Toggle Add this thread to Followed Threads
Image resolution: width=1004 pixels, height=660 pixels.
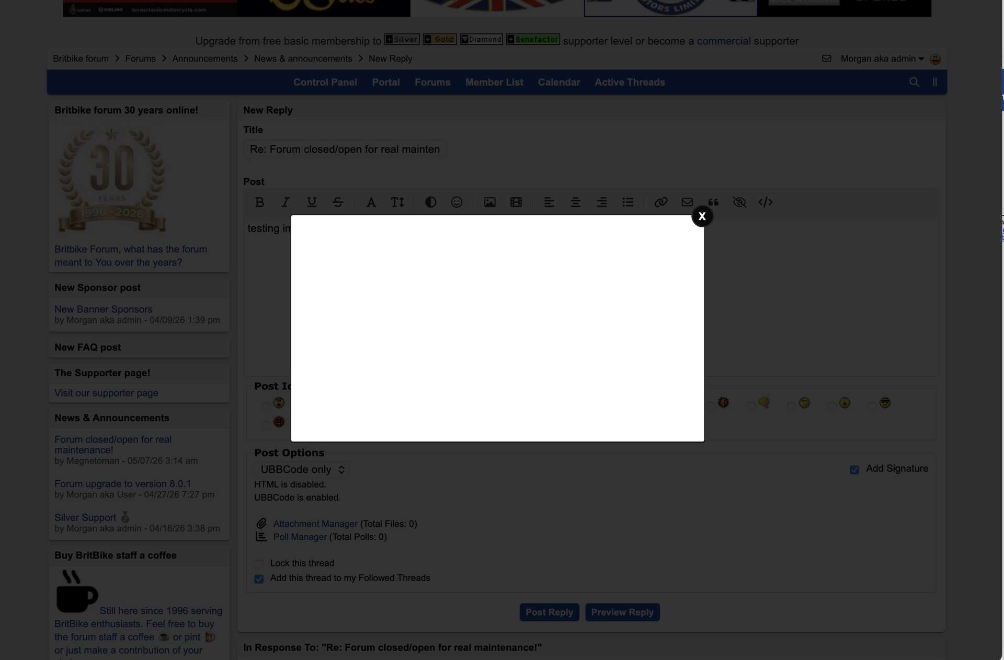point(259,579)
